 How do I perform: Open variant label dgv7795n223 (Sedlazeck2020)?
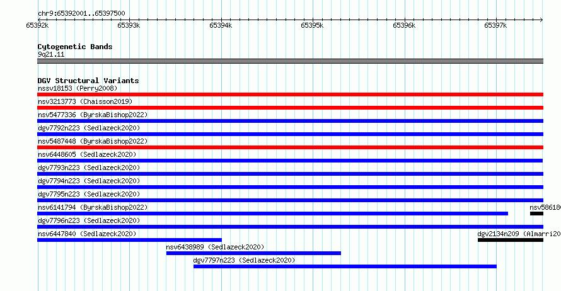click(x=89, y=194)
